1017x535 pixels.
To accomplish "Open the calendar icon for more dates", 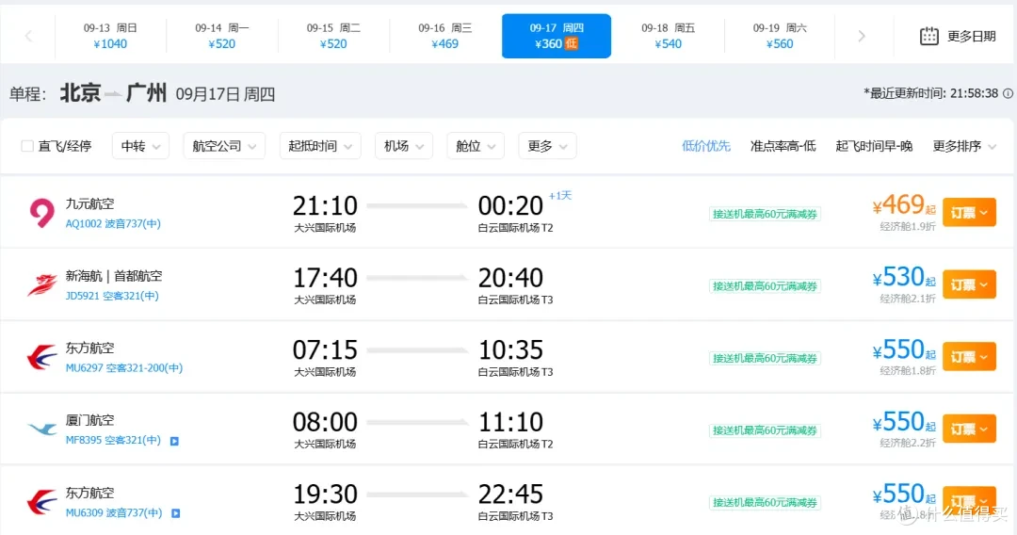I will [x=928, y=37].
